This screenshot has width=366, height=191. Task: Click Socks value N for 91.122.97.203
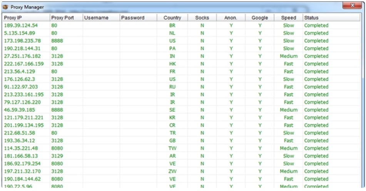click(x=202, y=87)
